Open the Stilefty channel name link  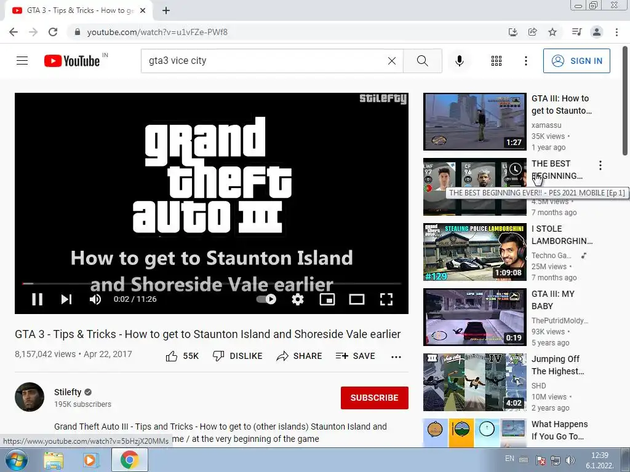point(68,392)
